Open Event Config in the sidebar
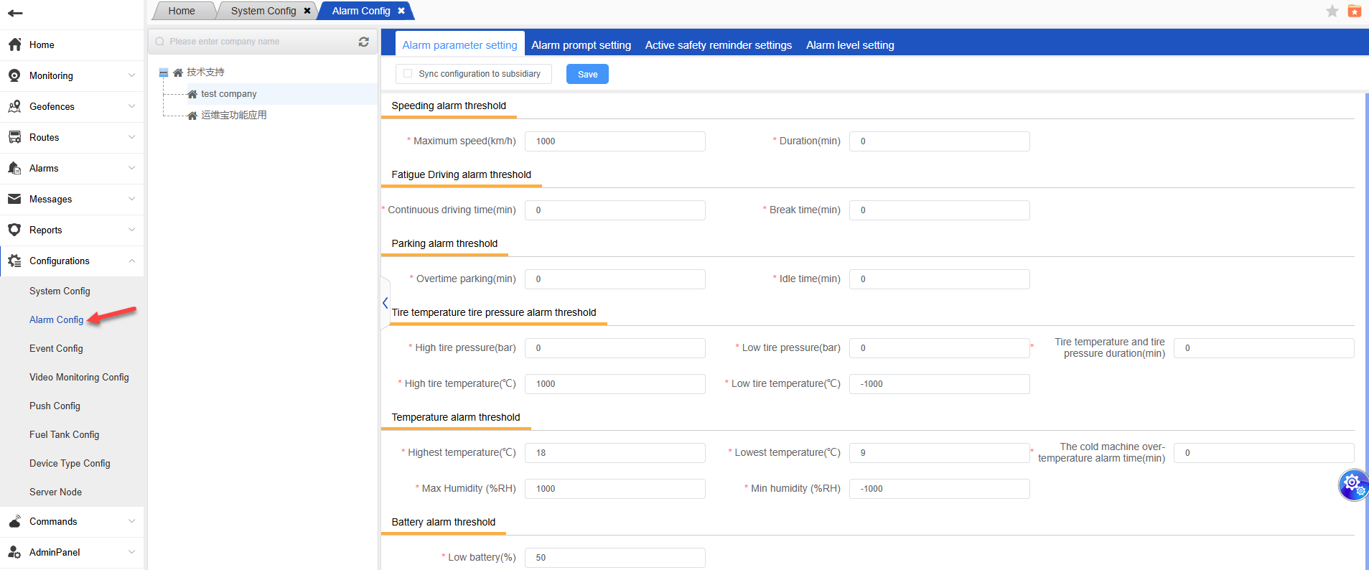Screen dimensions: 1369x570 (56, 348)
